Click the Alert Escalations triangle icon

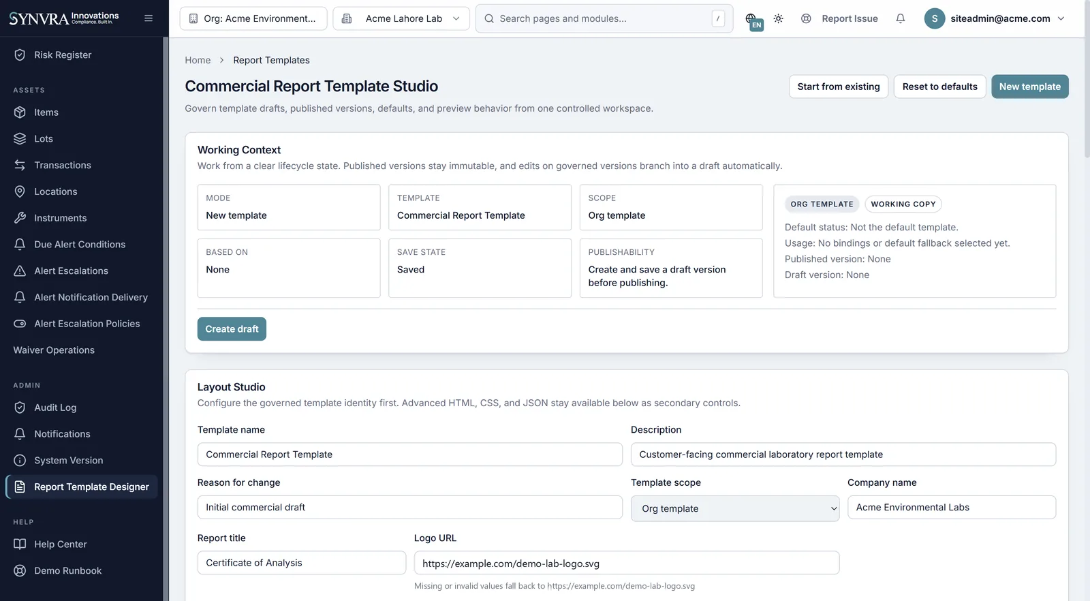(x=20, y=271)
